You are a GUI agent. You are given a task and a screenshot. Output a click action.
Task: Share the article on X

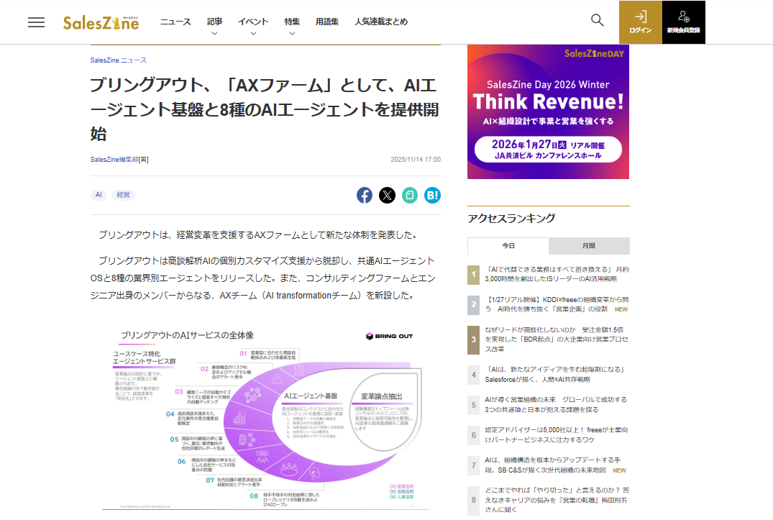(x=387, y=195)
